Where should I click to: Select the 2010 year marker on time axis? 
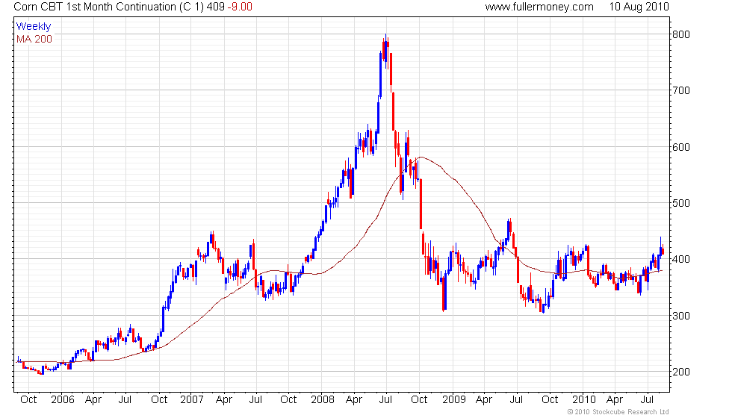(584, 400)
